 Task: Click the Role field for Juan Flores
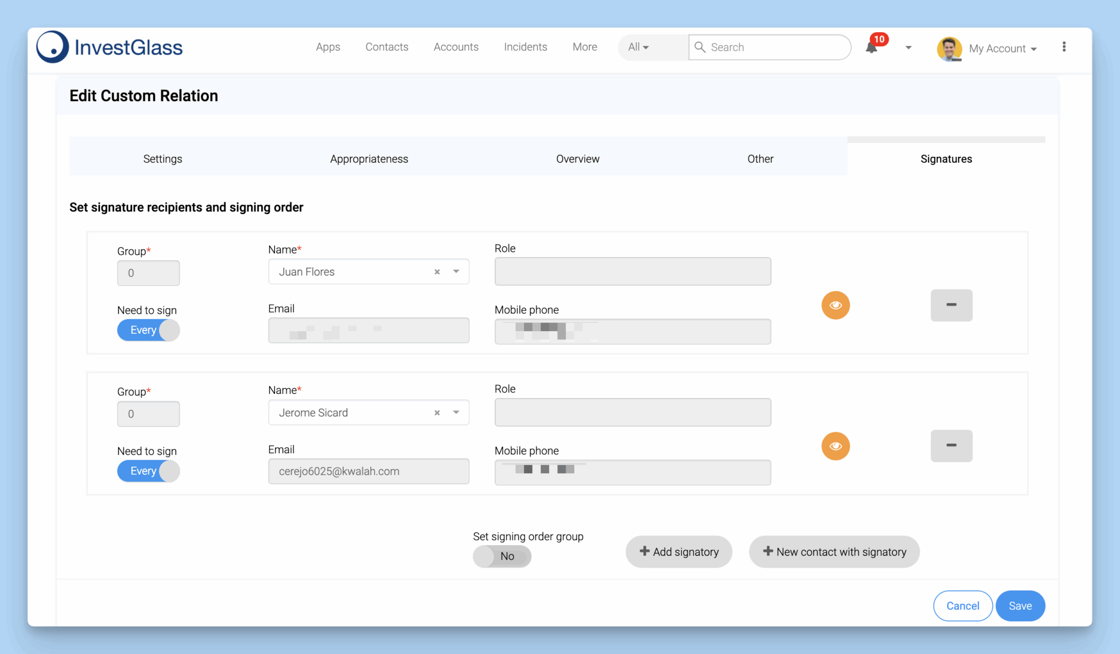click(x=632, y=272)
